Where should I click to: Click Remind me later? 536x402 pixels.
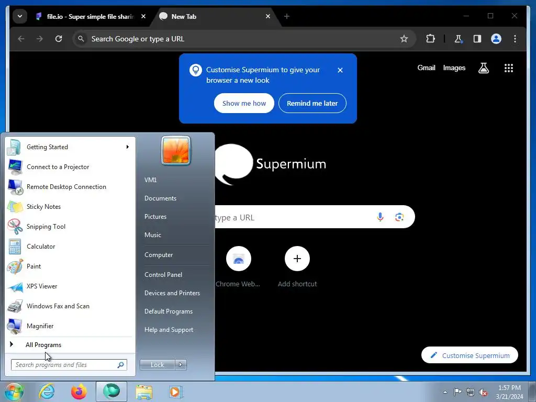coord(312,103)
